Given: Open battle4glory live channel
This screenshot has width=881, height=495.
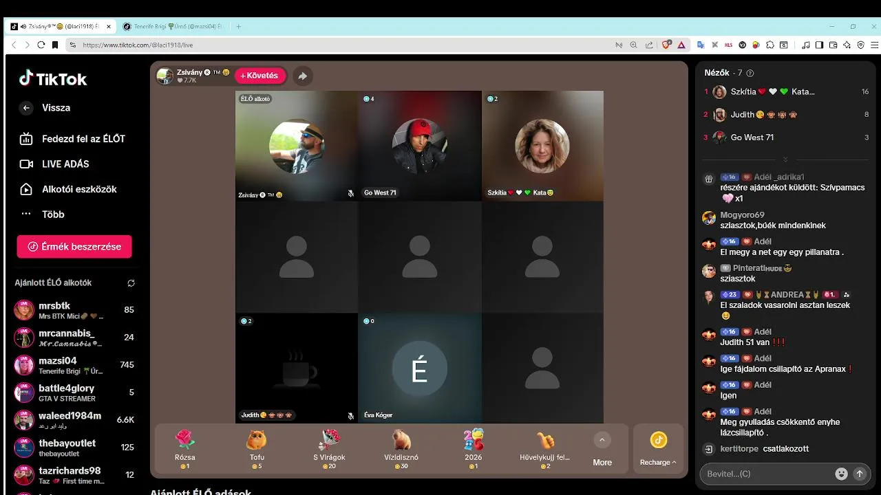Looking at the screenshot, I should pyautogui.click(x=74, y=393).
